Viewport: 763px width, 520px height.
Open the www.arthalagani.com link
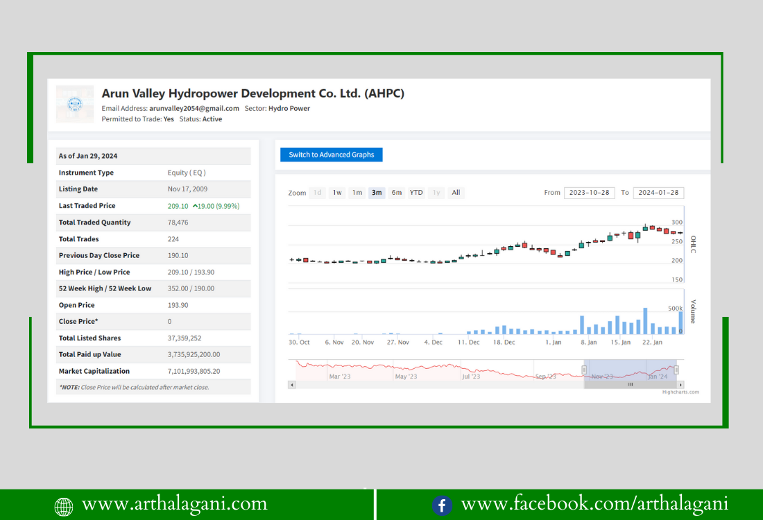(175, 504)
